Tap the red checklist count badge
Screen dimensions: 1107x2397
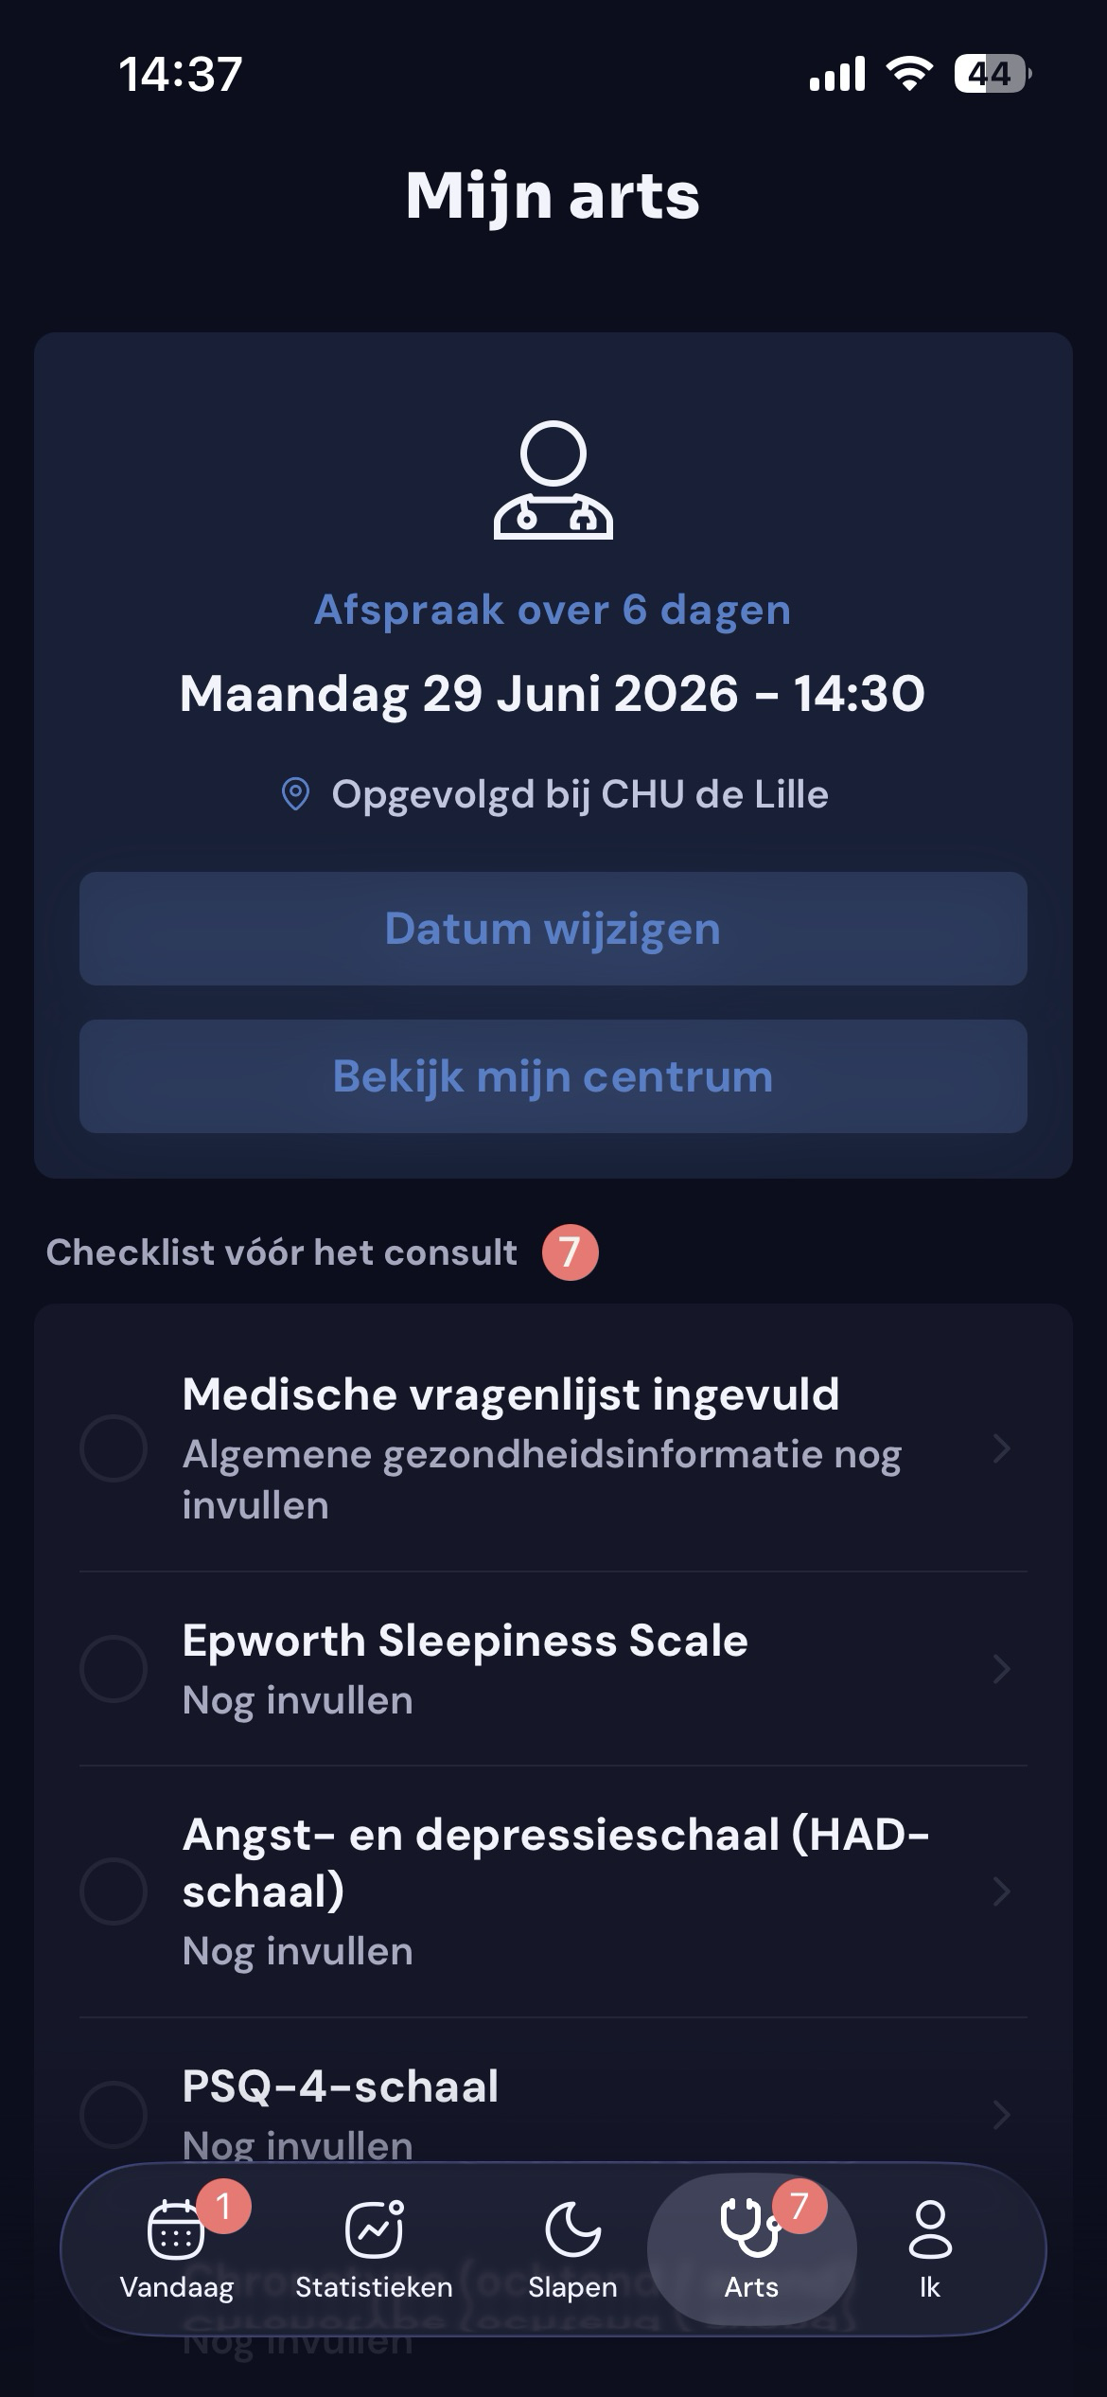point(570,1252)
